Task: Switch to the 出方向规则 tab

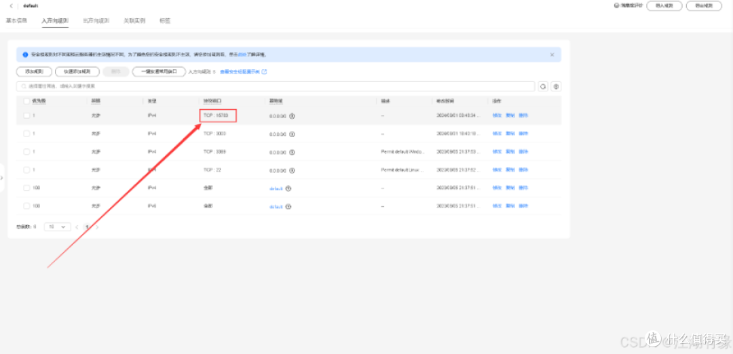Action: (x=96, y=21)
